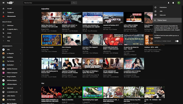The width and height of the screenshot is (183, 104).
Task: Open the Historique sidebar link
Action: point(10,25)
